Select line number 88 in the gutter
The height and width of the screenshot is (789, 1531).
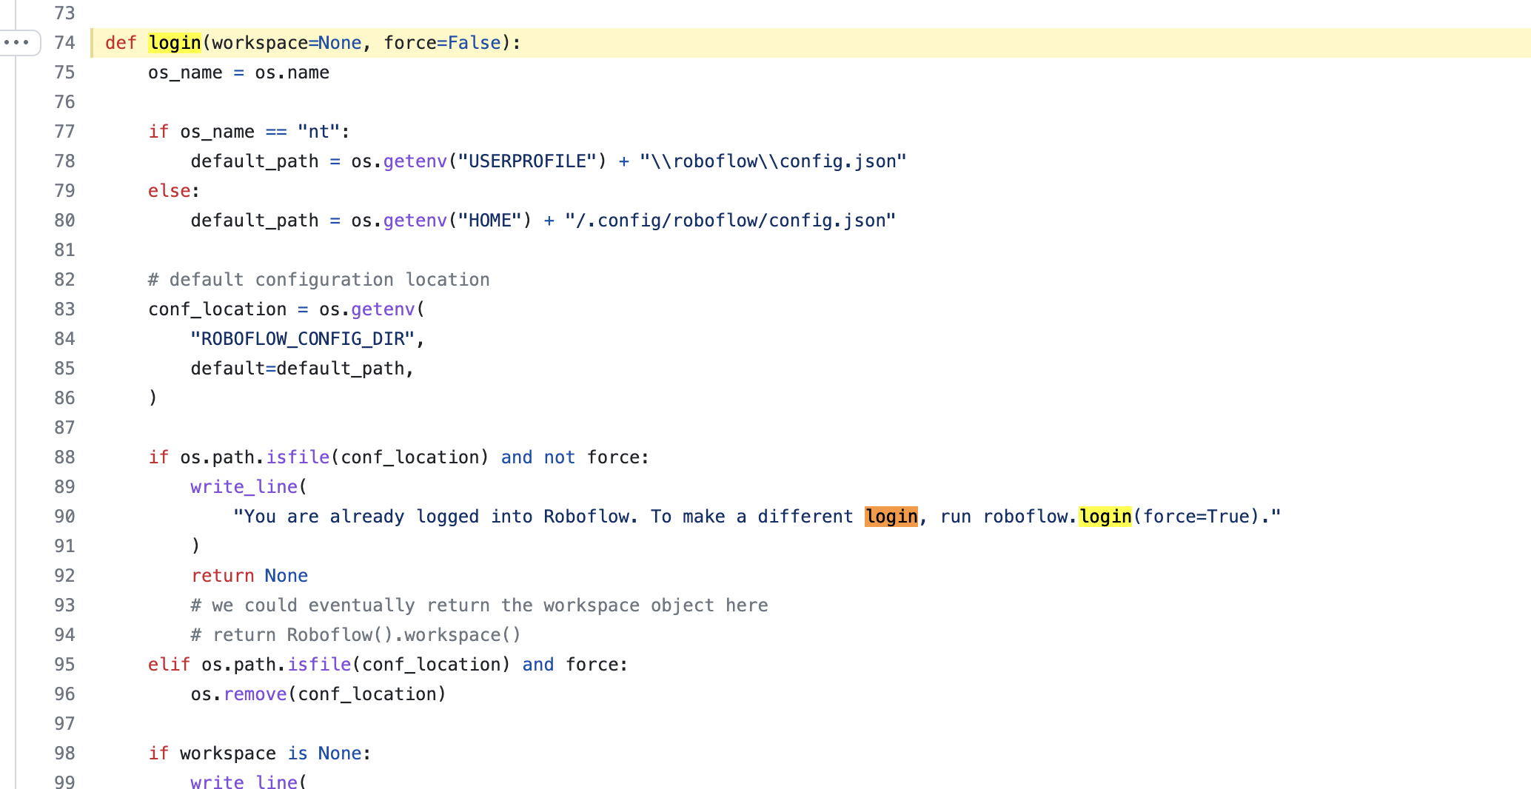tap(64, 457)
